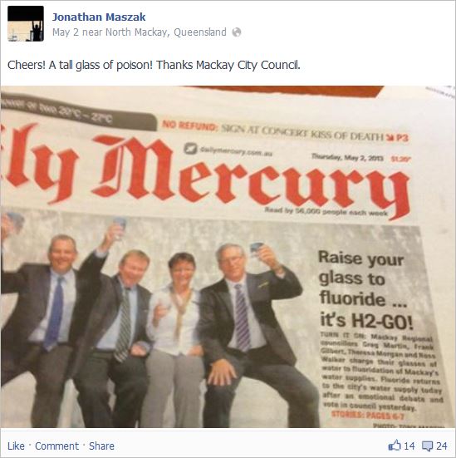
Task: Open the North Mackay, Queensland location link
Action: click(166, 32)
